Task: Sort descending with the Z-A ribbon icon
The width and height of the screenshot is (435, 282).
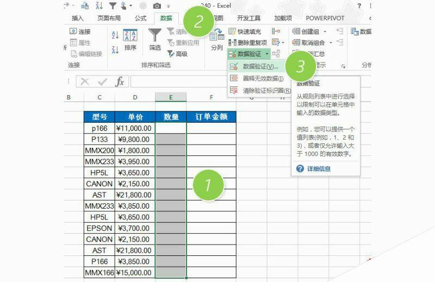Action: pyautogui.click(x=115, y=50)
